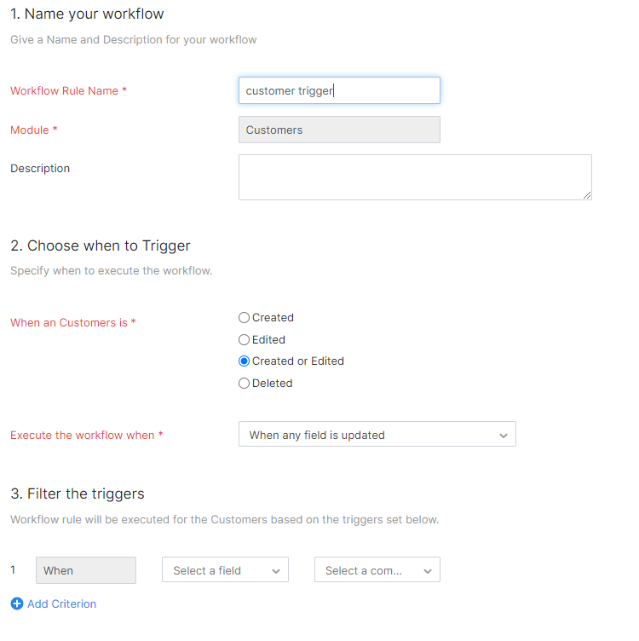Click the chevron arrow in 'Select a field'

276,571
